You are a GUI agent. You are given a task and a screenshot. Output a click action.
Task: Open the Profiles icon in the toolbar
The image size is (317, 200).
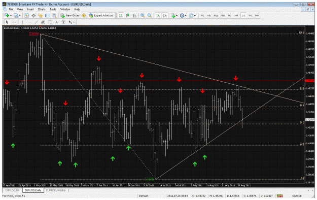tap(16, 15)
